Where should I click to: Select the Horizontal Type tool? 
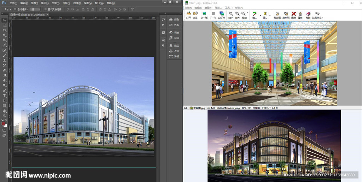click(x=5, y=95)
